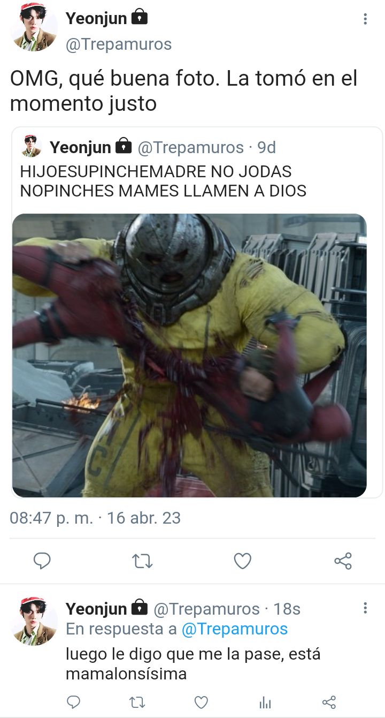Screen dimensions: 385x718
Task: Share the main tweet
Action: (x=343, y=561)
